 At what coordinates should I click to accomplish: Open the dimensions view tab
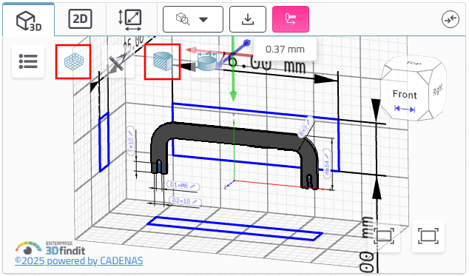130,20
